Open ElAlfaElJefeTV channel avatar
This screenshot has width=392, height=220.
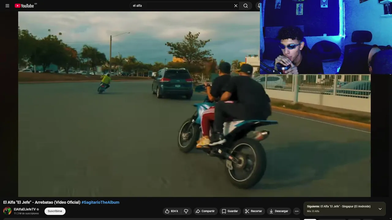click(7, 211)
